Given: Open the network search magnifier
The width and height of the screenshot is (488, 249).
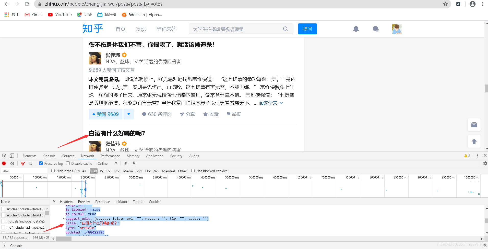Looking at the screenshot, I should coord(30,163).
